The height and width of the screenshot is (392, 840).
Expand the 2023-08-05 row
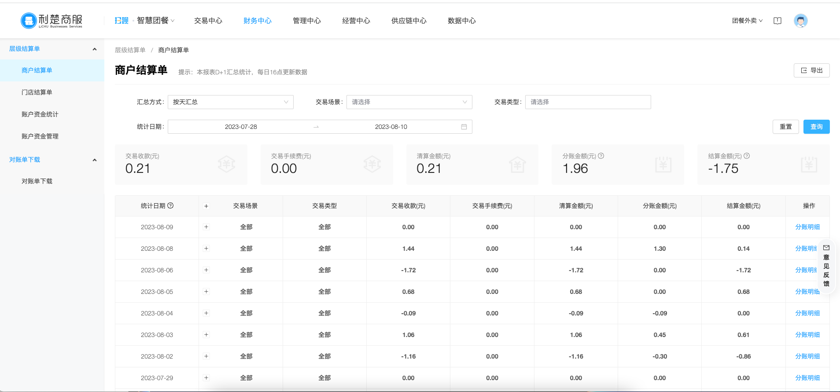coord(206,292)
